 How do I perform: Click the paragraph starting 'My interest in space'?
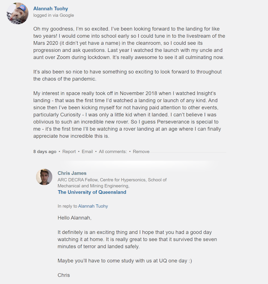127,115
